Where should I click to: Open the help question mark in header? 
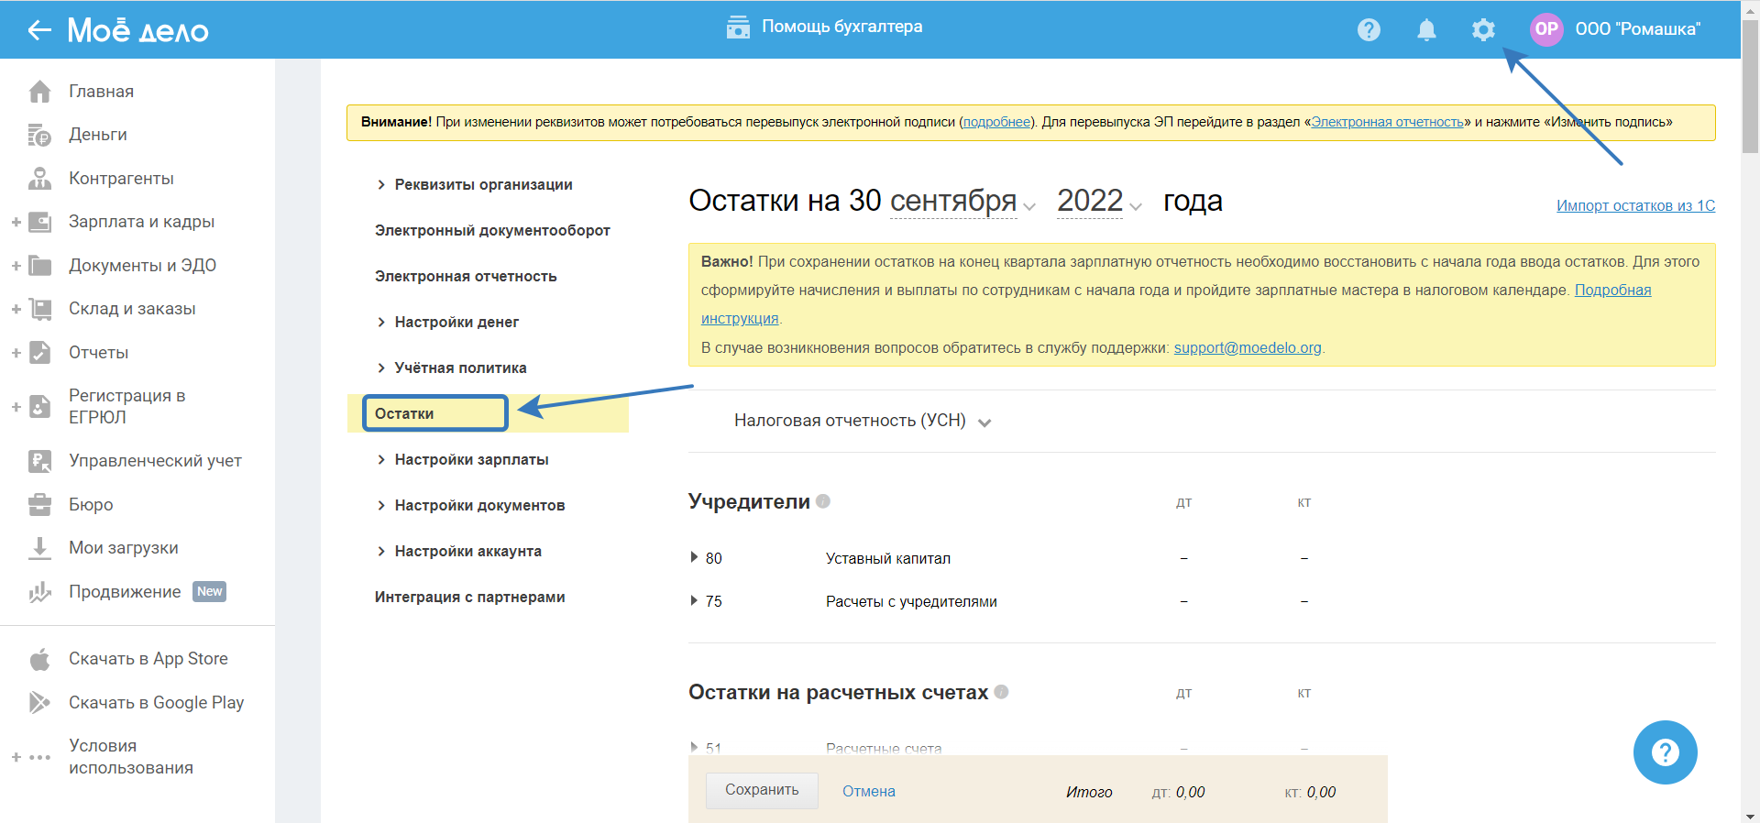(x=1369, y=30)
